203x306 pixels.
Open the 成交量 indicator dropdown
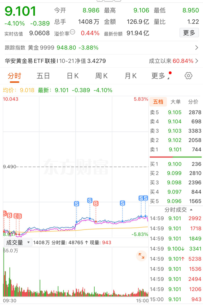tap(18, 243)
